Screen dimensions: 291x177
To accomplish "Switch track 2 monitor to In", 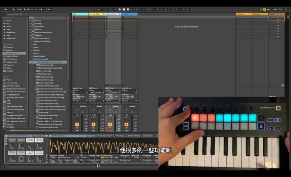I will click(x=90, y=96).
